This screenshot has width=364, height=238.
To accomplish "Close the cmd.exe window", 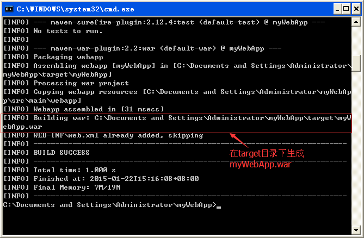I will (x=356, y=9).
